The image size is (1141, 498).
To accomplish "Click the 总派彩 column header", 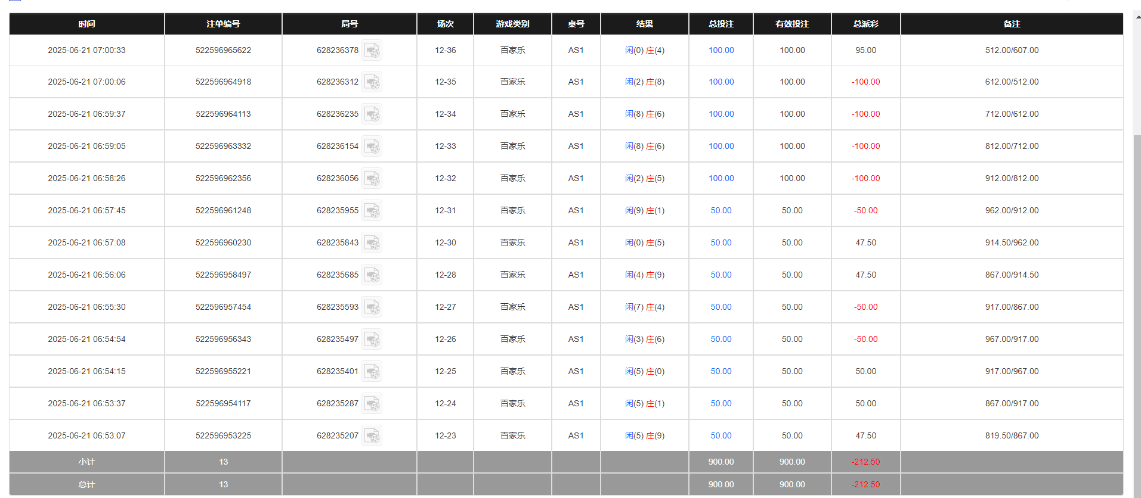I will 865,24.
